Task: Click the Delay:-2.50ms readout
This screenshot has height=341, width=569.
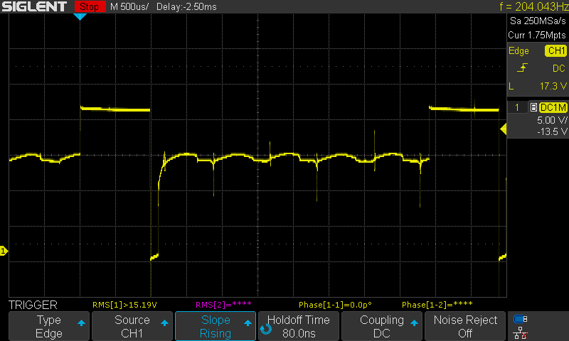Action: tap(186, 6)
